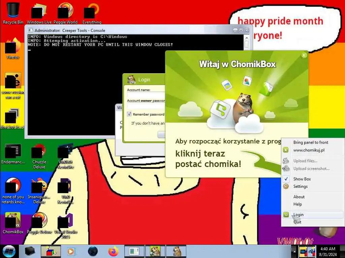Screen dimensions: 345x258
Task: Open the Recycle Bin desktop icon
Action: 13,13
